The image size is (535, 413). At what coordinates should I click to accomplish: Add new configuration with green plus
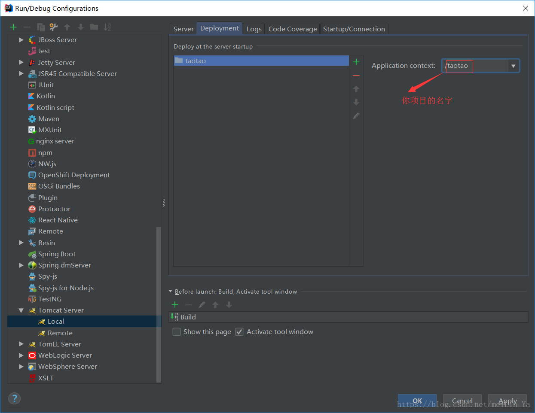pyautogui.click(x=13, y=27)
